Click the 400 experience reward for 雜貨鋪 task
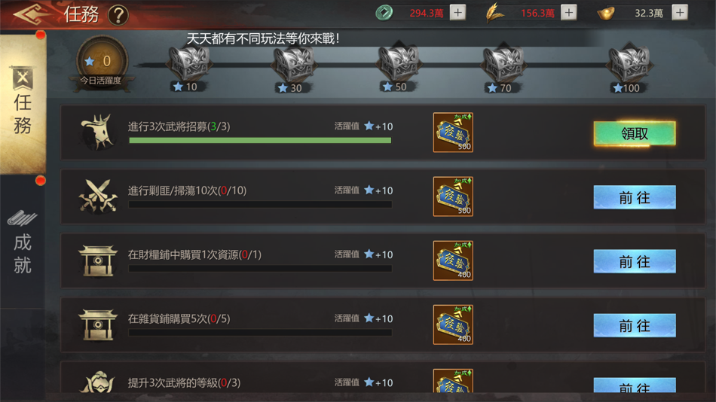The height and width of the screenshot is (402, 716). pyautogui.click(x=453, y=324)
